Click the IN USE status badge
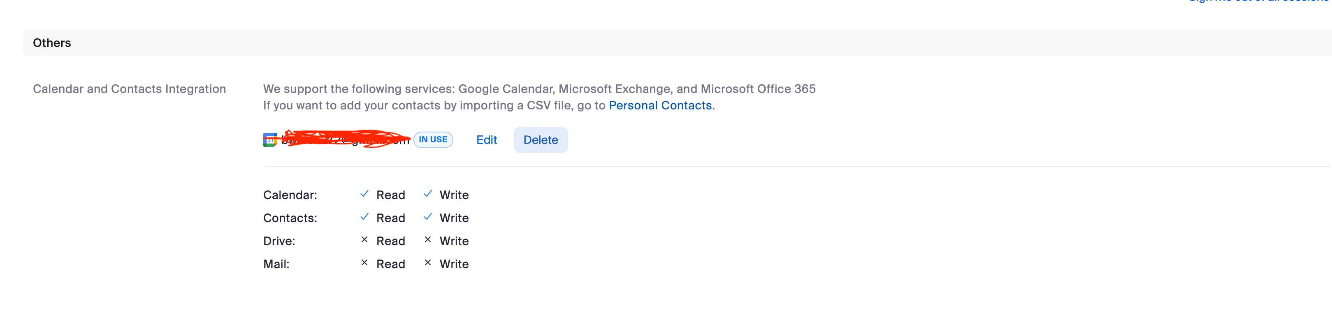 tap(433, 140)
